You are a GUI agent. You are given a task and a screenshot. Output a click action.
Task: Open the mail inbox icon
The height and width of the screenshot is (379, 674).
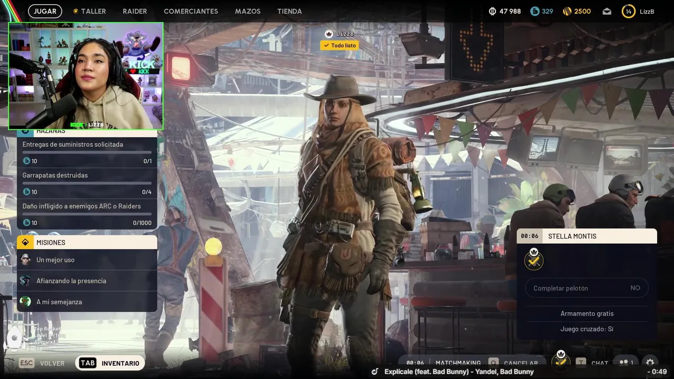pyautogui.click(x=607, y=11)
